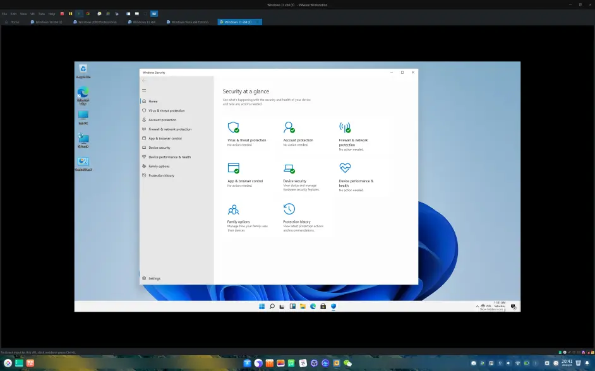Select the Recycle Bin desktop icon
The image size is (595, 371).
pos(83,71)
